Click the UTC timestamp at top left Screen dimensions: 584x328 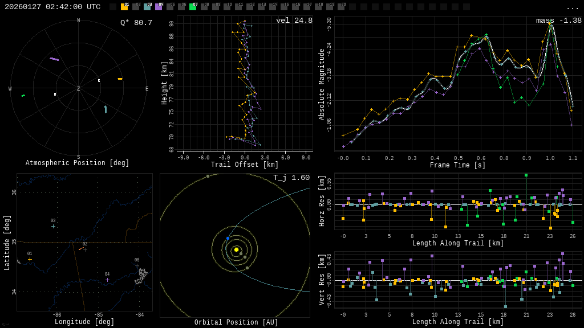52,7
